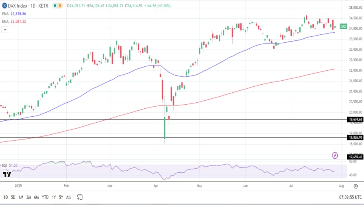Click the high value H24,126.47

click(95, 6)
